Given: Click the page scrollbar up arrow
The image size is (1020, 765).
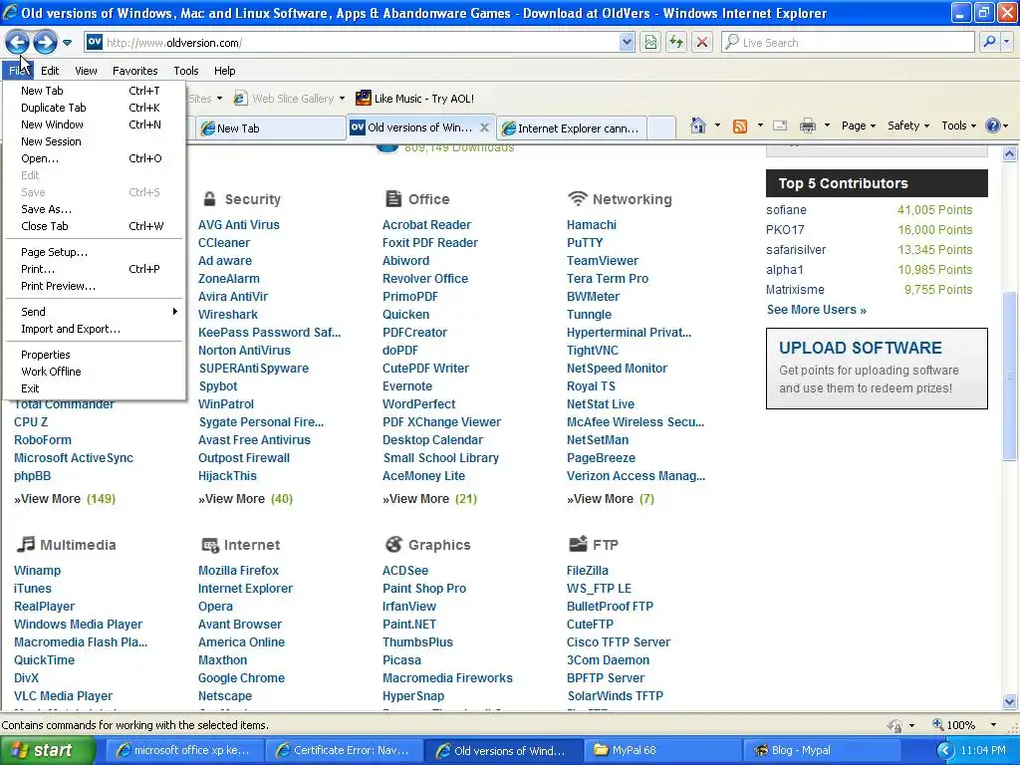Looking at the screenshot, I should pyautogui.click(x=1009, y=153).
